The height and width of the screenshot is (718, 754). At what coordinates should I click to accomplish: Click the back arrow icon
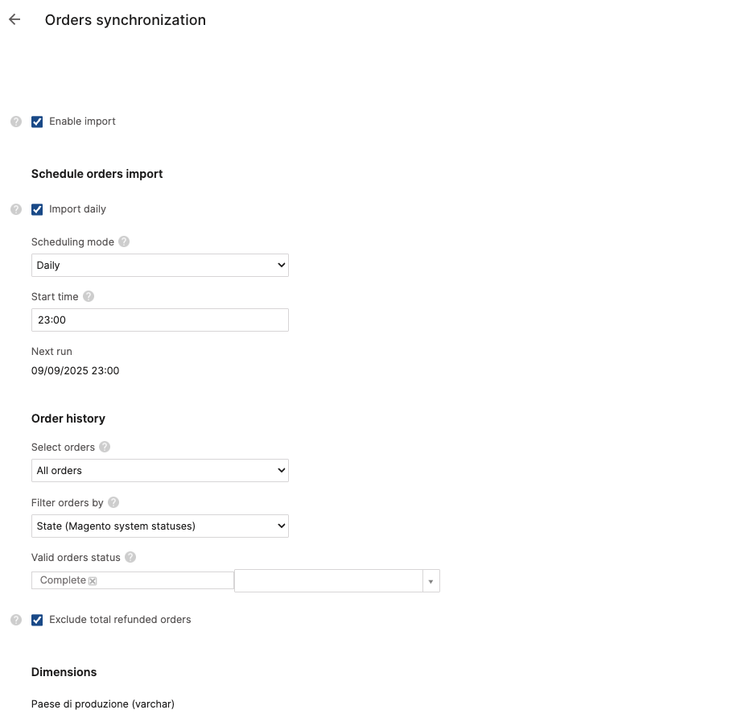coord(14,20)
